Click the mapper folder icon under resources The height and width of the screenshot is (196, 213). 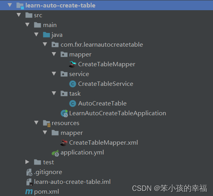[55, 132]
